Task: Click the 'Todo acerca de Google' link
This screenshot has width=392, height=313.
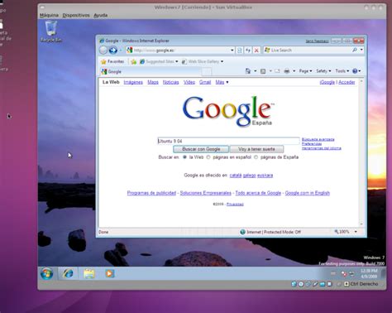Action: click(258, 193)
